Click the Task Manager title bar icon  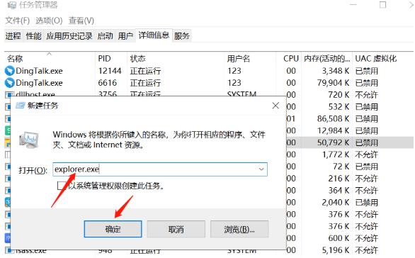click(11, 5)
